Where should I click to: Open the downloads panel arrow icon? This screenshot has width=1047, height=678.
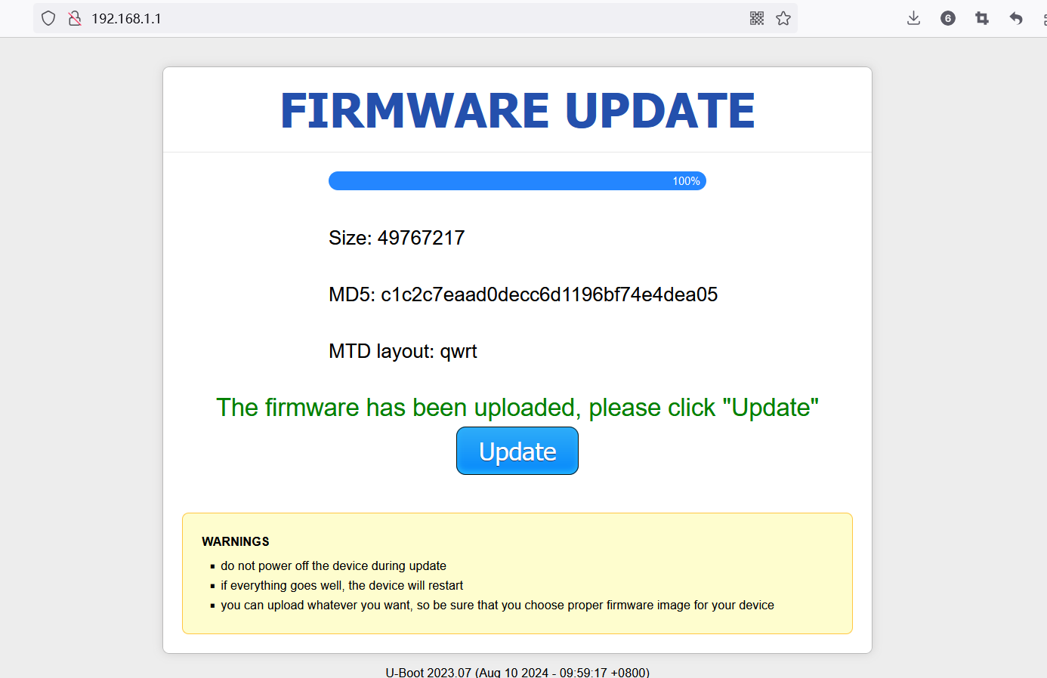[x=913, y=18]
